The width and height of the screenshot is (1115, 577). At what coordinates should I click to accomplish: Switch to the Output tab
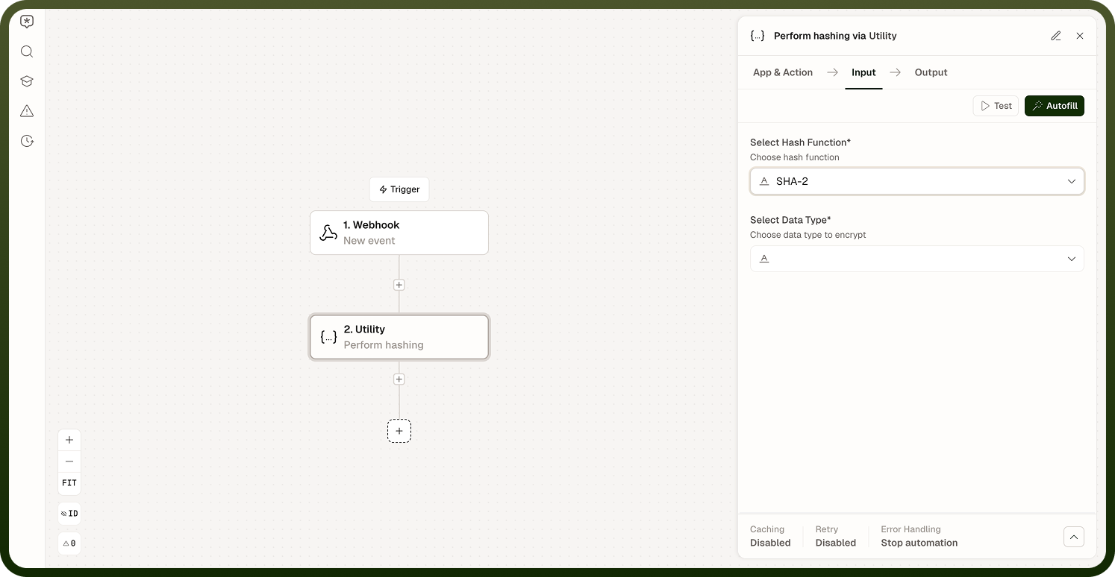click(931, 72)
